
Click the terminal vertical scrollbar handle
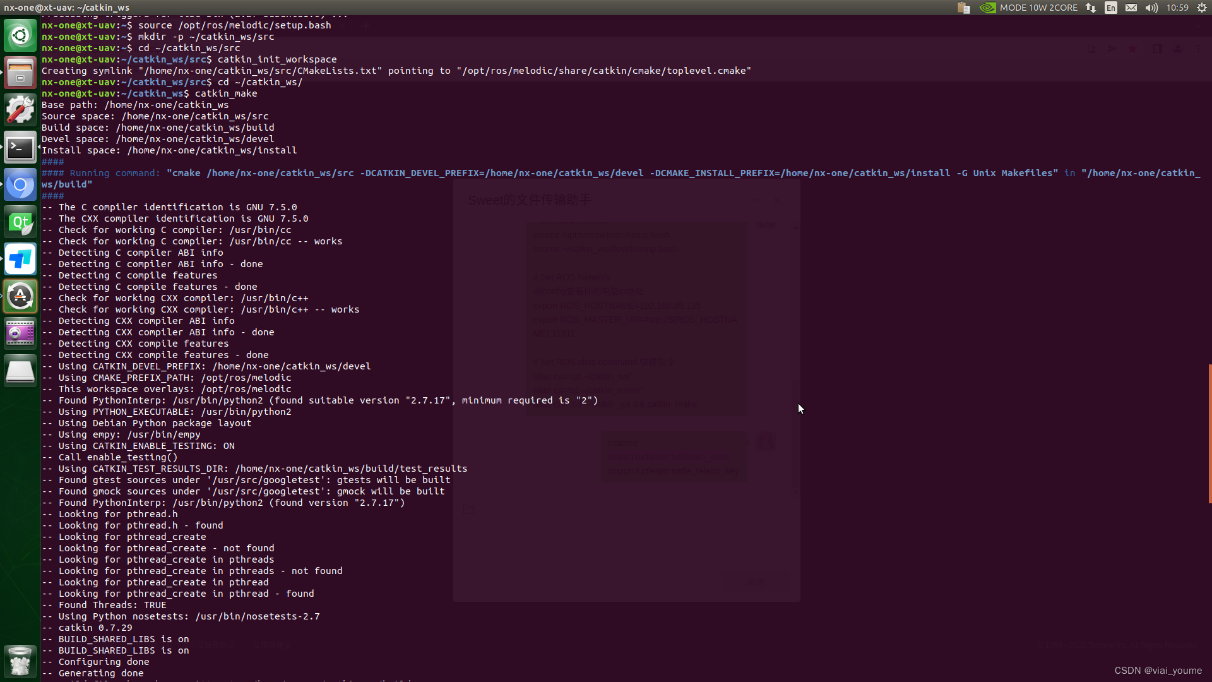coord(1209,434)
